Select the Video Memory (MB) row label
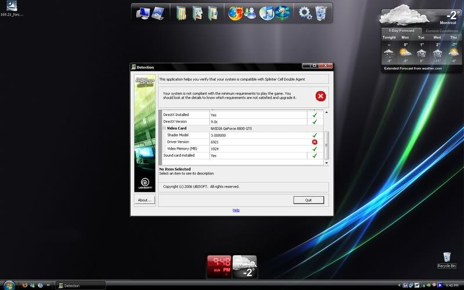464x290 pixels. (x=182, y=148)
